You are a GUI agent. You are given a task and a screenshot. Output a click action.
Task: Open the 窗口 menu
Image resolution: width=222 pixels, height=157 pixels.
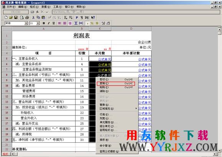(x=69, y=7)
